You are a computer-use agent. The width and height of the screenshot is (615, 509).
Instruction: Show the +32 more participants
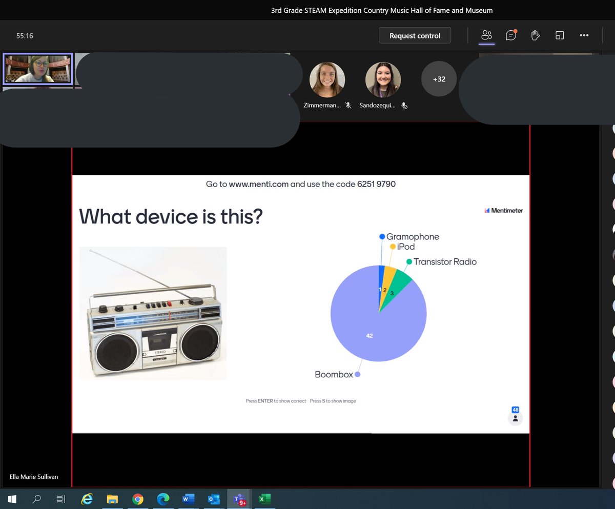439,79
